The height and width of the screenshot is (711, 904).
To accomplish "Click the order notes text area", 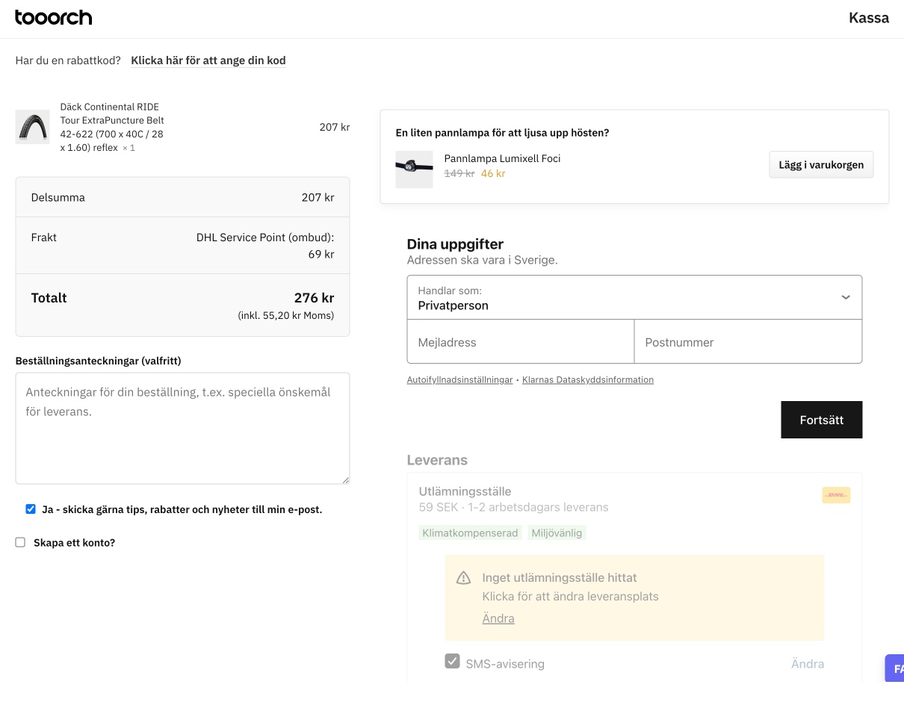I will tap(182, 428).
